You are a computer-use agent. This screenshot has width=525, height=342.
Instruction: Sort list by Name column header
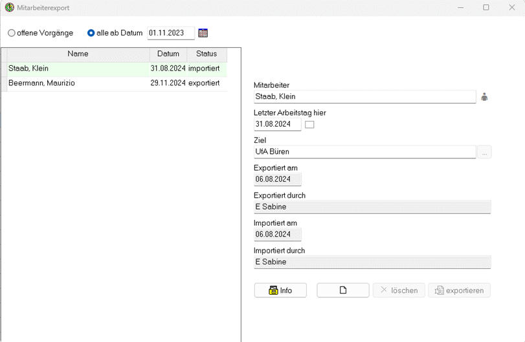click(78, 54)
